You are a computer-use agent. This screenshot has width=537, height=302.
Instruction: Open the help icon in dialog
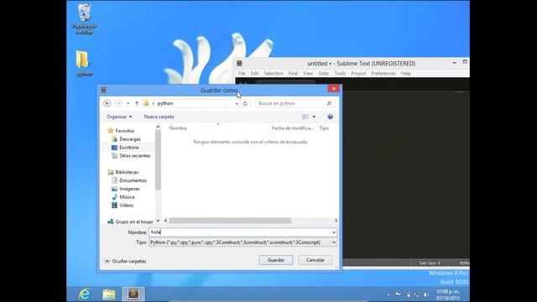(x=330, y=117)
